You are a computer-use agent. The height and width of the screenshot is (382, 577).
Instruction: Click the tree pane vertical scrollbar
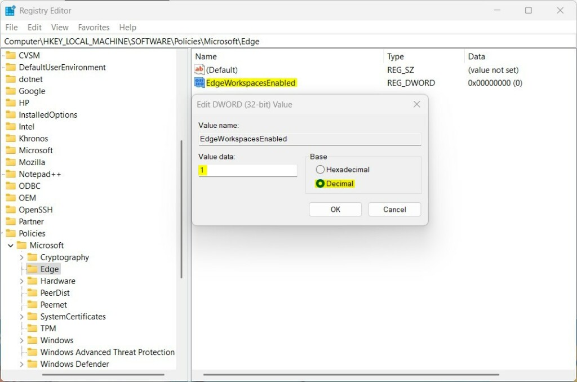(181, 209)
